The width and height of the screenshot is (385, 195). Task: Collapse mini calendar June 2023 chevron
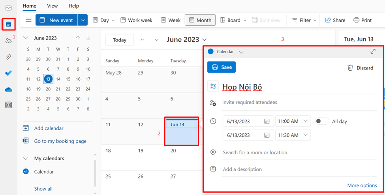coord(26,38)
